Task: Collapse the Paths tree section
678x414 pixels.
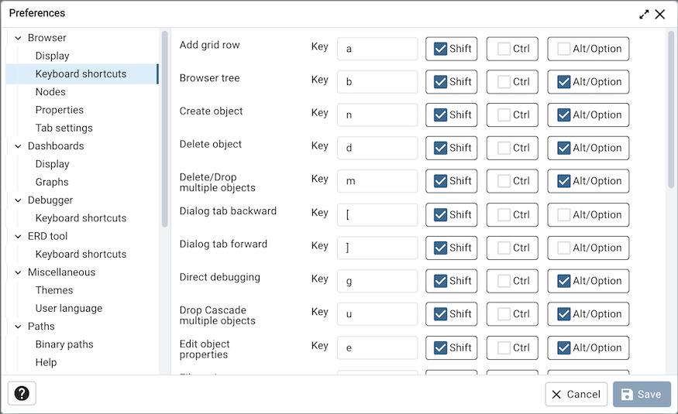Action: [18, 327]
